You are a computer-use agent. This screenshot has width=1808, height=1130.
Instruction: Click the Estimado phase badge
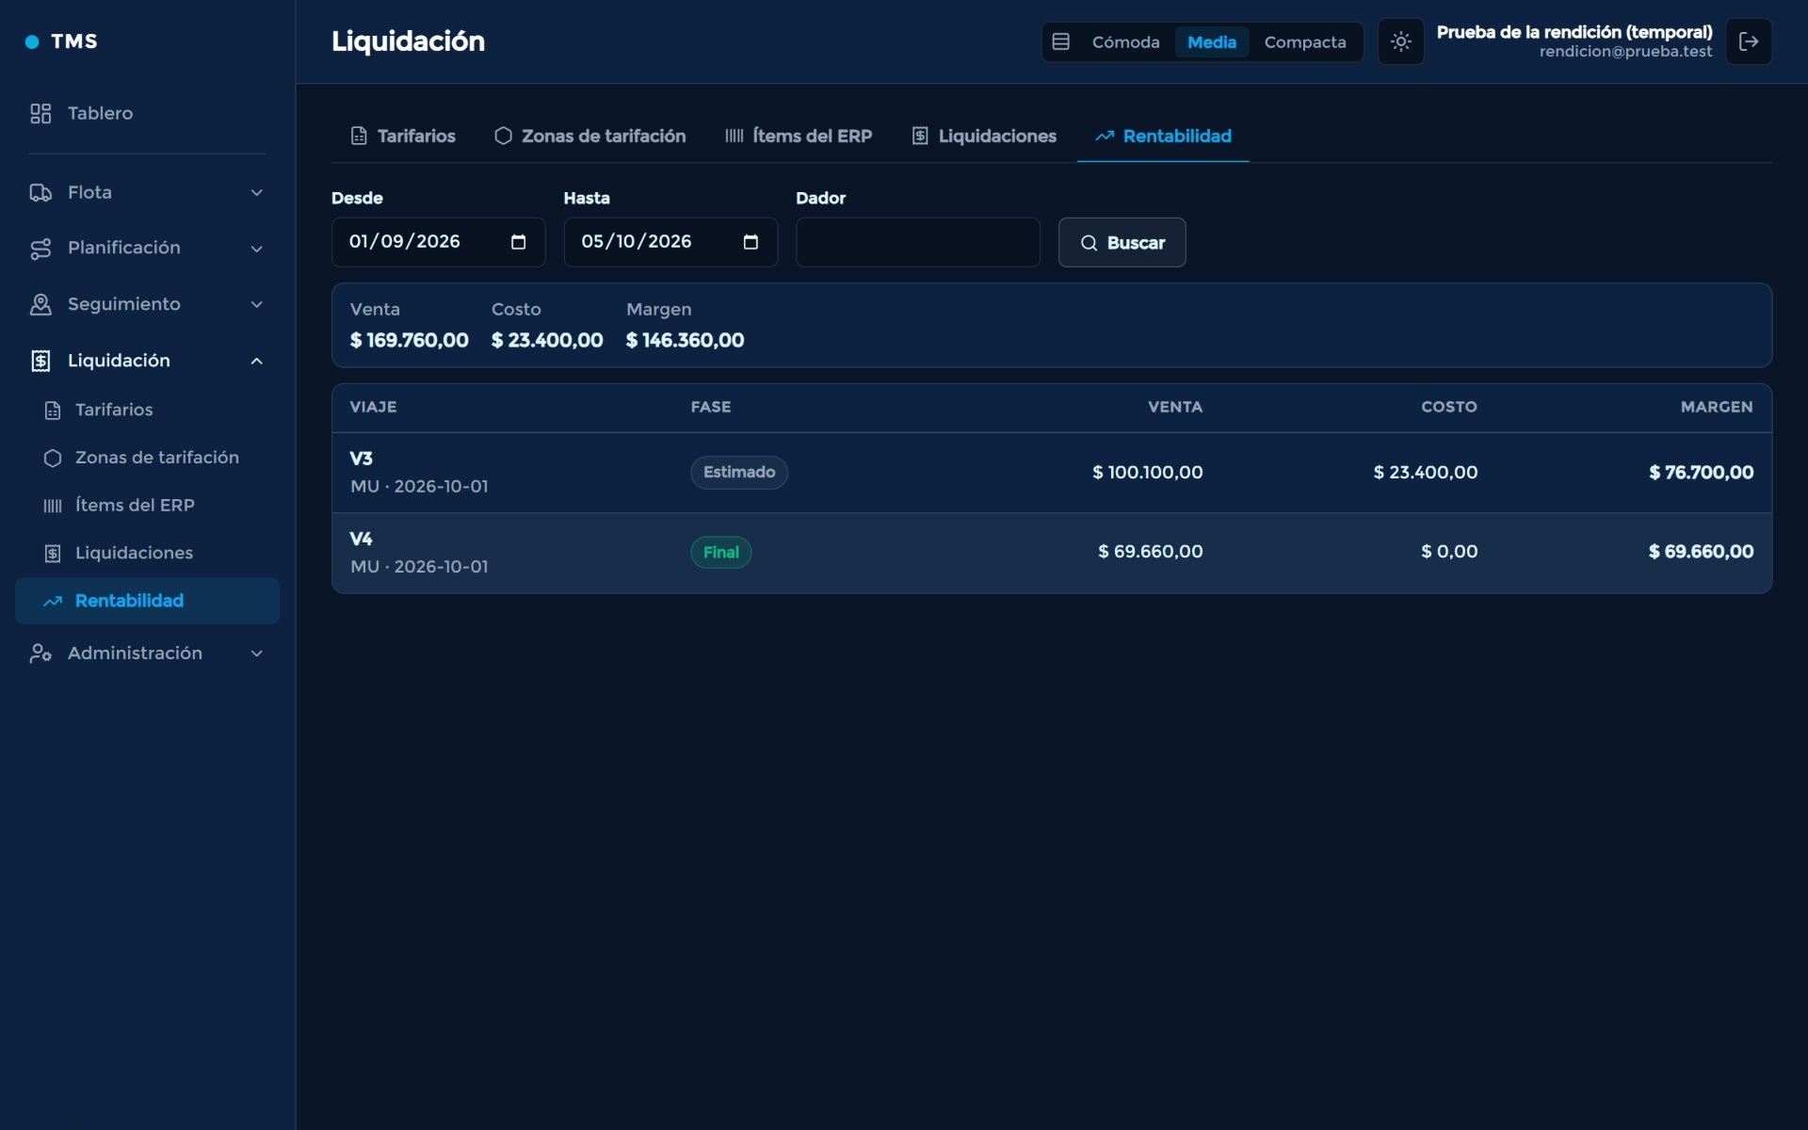pos(739,473)
